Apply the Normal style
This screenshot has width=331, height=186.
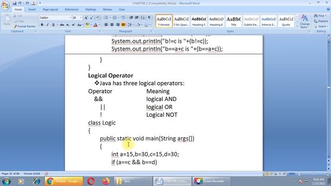click(x=164, y=21)
